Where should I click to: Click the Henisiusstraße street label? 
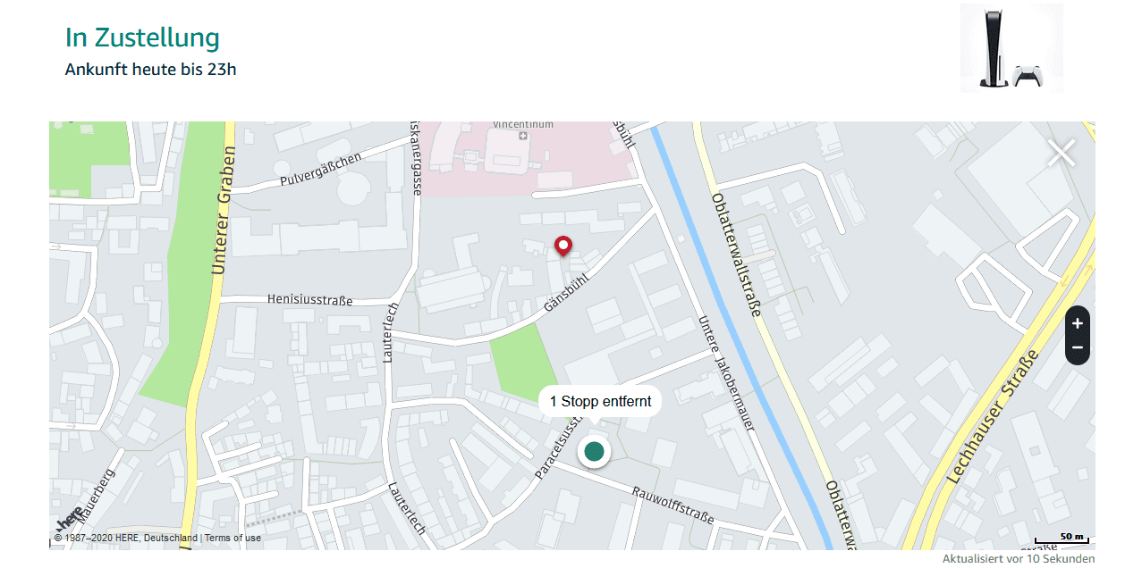309,300
